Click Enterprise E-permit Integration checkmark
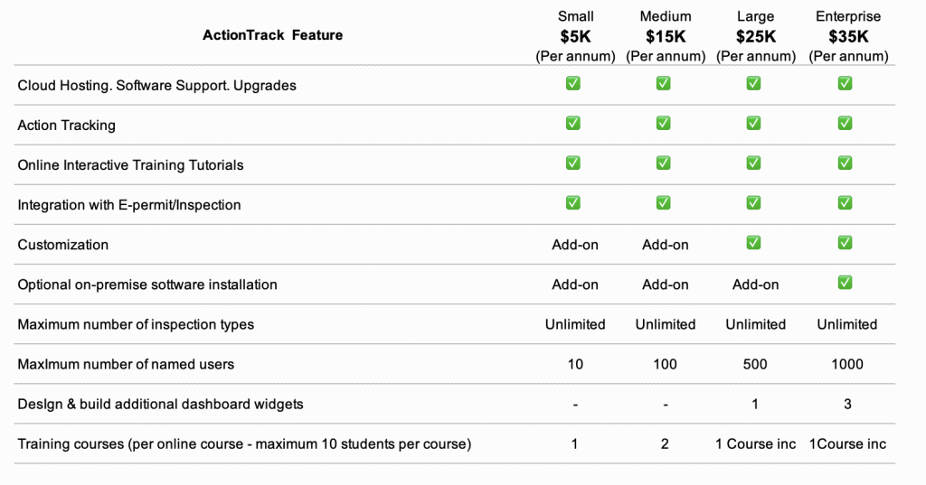Image resolution: width=926 pixels, height=485 pixels. [x=845, y=203]
